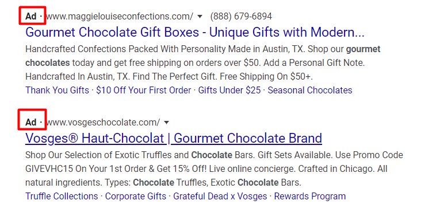The width and height of the screenshot is (421, 212).
Task: Click the Vosges ad description mentioning GIVEVHC15
Action: click(x=214, y=168)
